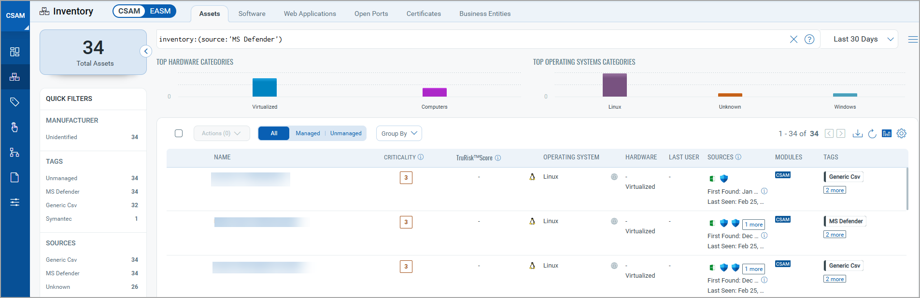Screen dimensions: 920x298
Task: Click the download assets icon
Action: 857,133
